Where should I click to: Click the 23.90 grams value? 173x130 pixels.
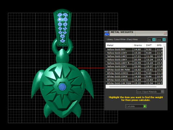click(138, 66)
